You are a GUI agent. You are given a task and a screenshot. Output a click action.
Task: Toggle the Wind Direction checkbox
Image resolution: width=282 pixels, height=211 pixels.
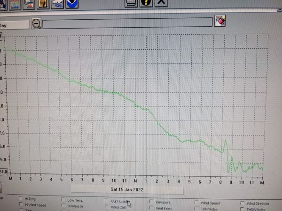[x=243, y=203]
